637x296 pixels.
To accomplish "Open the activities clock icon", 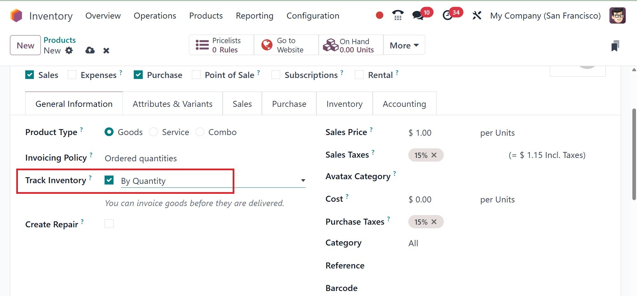I will (447, 16).
